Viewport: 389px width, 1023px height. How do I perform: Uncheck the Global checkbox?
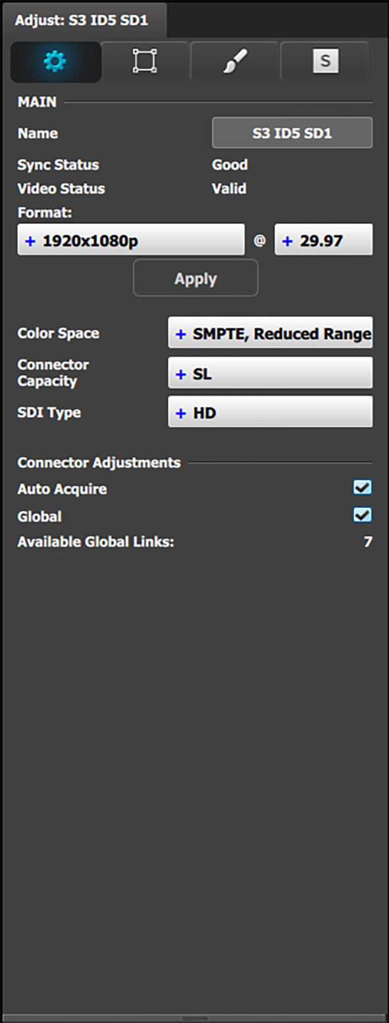coord(363,515)
